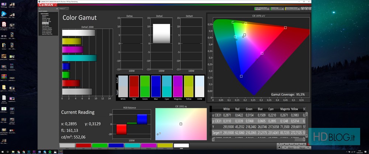Select ColorChecker workflow step
This screenshot has width=369, height=154.
pos(45,26)
